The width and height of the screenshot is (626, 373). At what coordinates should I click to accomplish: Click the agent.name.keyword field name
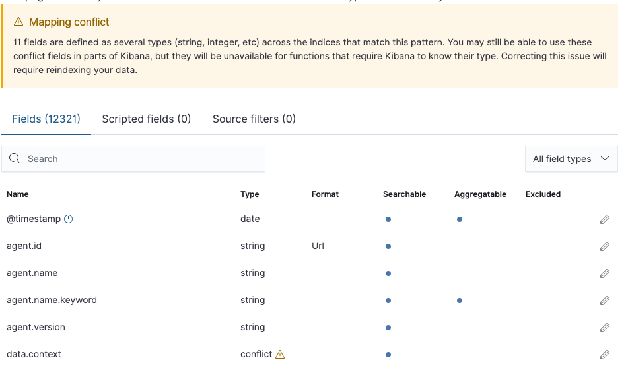point(52,301)
